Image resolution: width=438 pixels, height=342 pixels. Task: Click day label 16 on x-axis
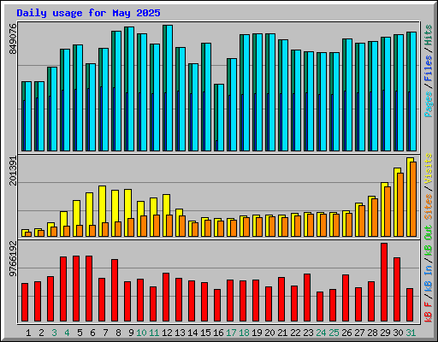coord(218,333)
